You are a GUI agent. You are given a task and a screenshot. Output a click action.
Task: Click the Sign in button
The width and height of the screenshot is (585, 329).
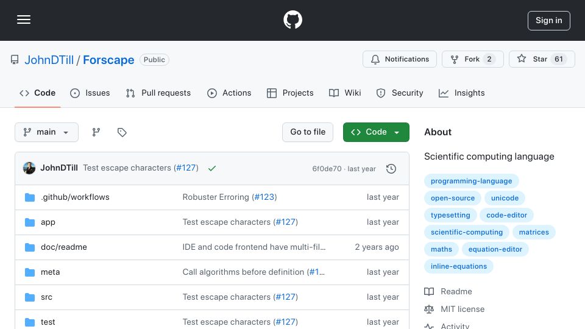click(548, 21)
